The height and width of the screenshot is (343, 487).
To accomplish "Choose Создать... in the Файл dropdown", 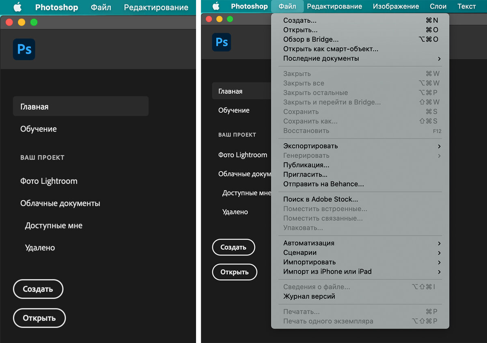I will [x=360, y=20].
